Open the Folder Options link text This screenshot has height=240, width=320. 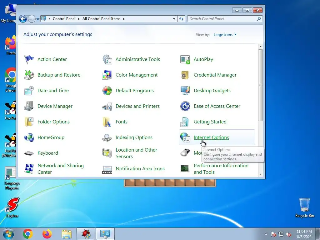53,122
